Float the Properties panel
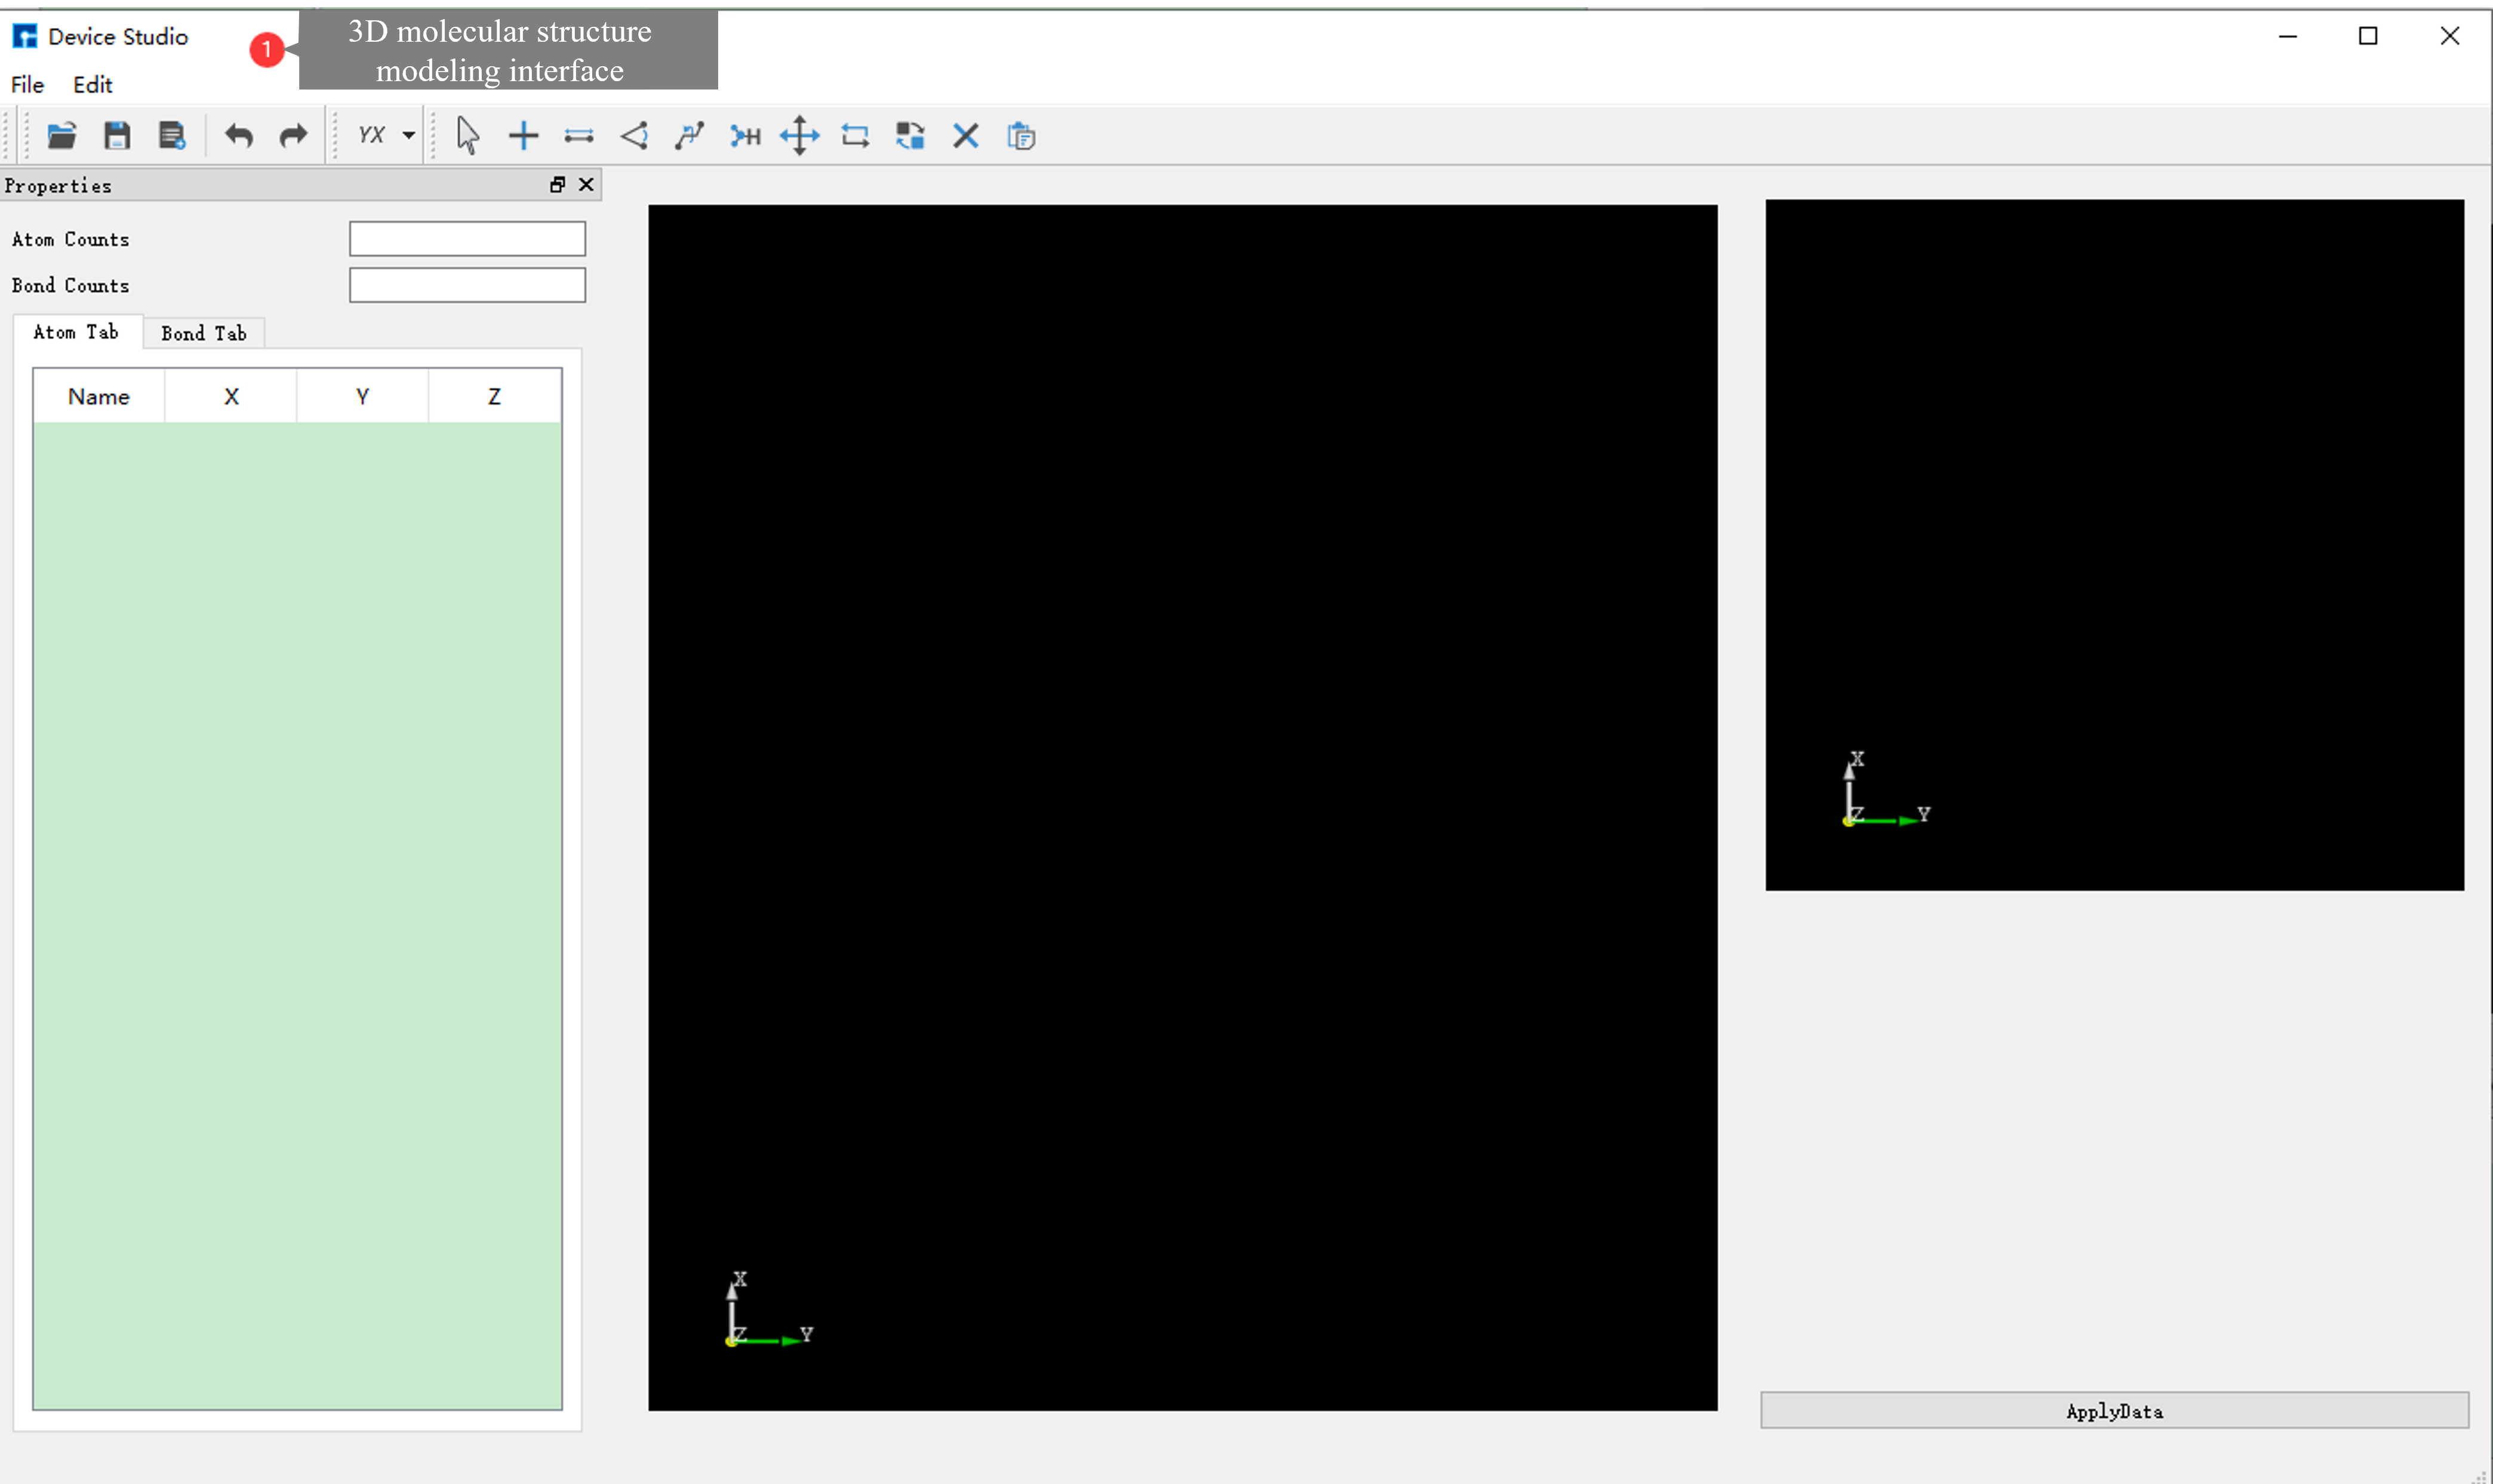Screen dimensions: 2493x1484 pos(558,185)
